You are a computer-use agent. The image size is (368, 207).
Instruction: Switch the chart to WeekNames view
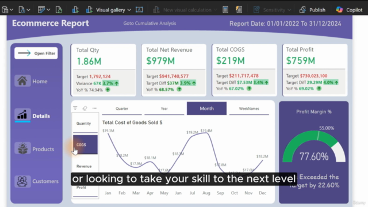(x=249, y=109)
